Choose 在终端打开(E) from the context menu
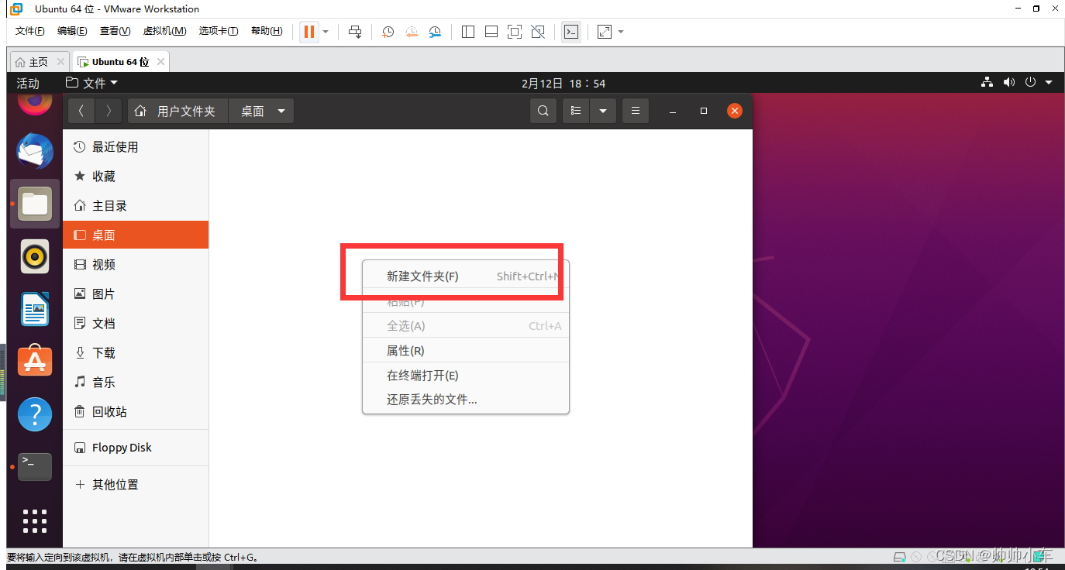The image size is (1065, 570). click(466, 376)
